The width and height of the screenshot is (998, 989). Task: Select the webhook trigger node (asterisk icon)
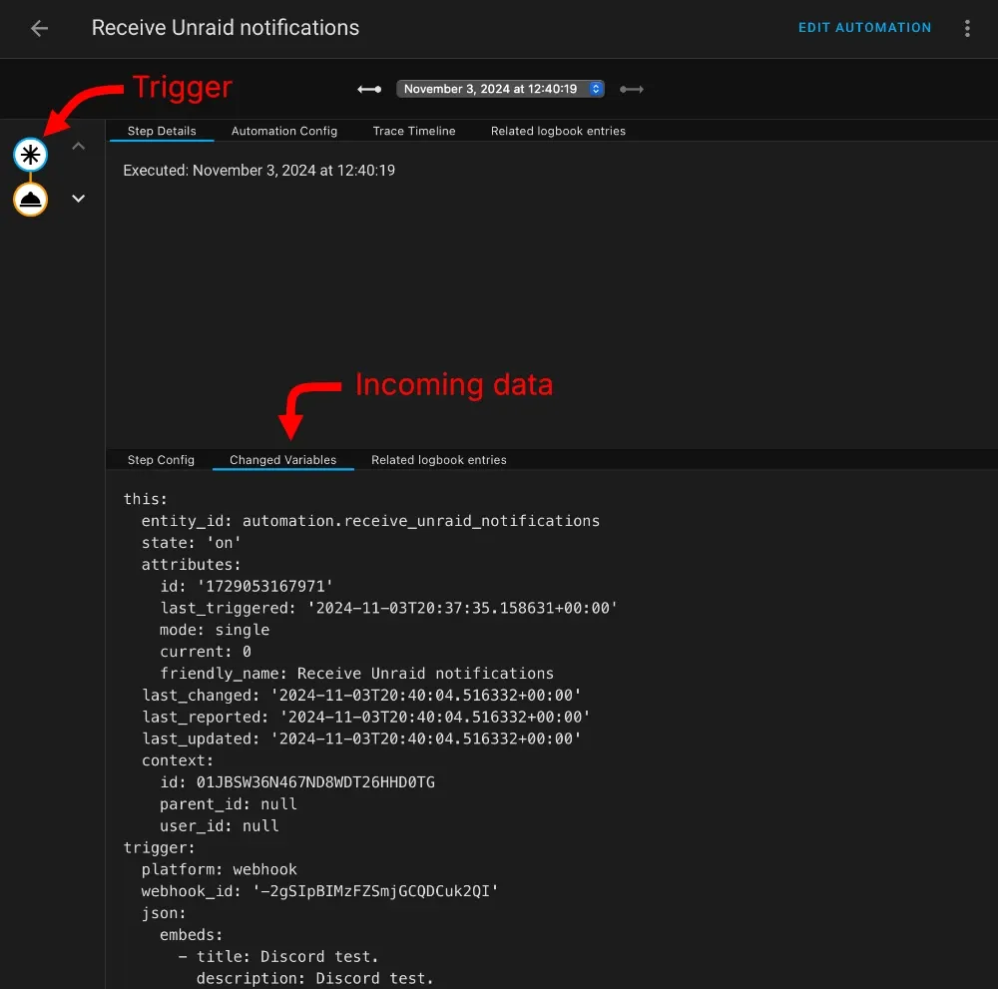30,154
